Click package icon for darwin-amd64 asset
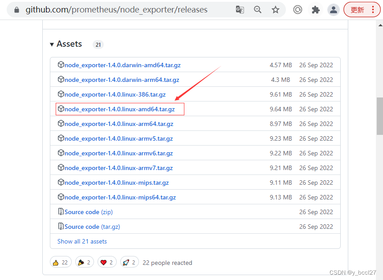 click(61, 65)
